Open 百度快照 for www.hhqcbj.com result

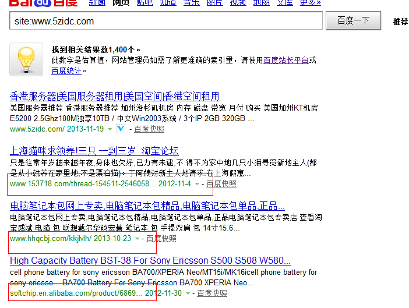click(x=161, y=239)
